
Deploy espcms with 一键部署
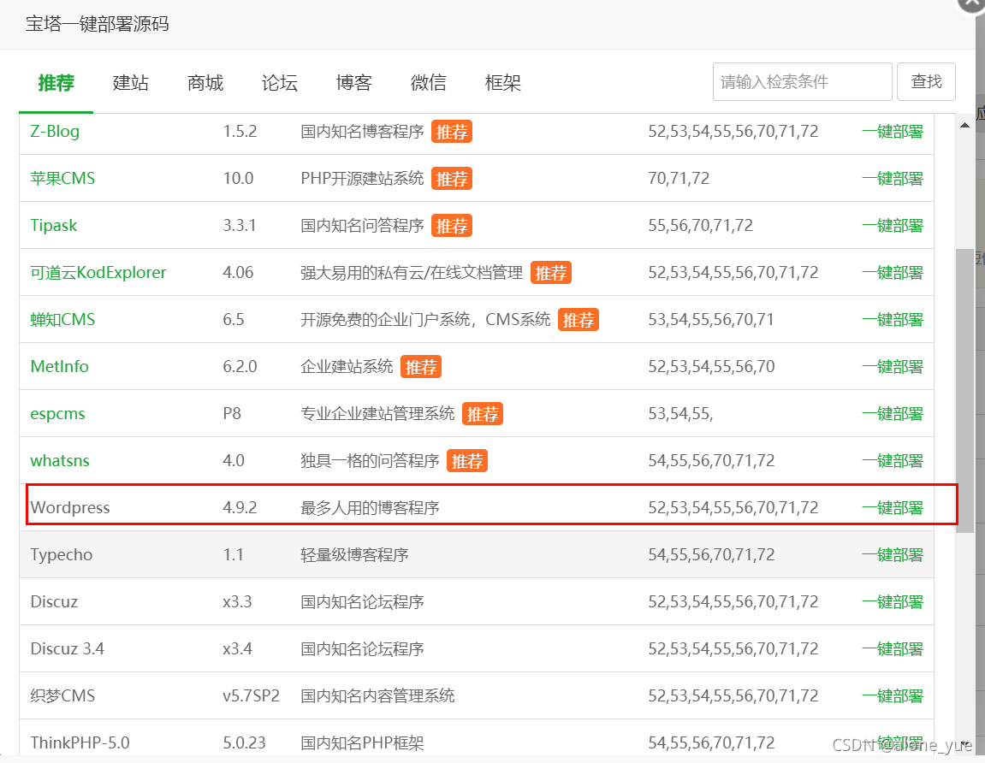[x=893, y=414]
